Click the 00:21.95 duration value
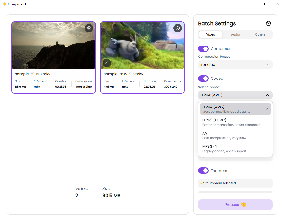Screen dimensions: 284x219 pos(61,87)
